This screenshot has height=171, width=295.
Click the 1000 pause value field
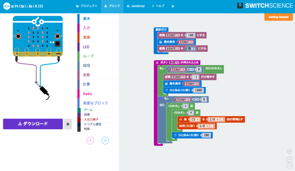(198, 90)
